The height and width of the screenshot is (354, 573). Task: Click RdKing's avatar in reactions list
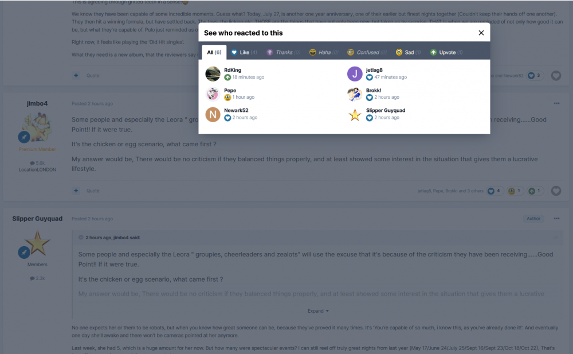click(213, 74)
